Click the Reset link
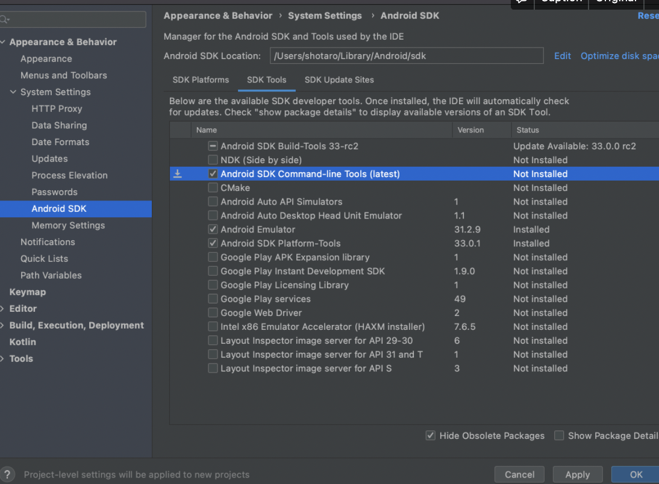The width and height of the screenshot is (659, 484). coord(648,16)
